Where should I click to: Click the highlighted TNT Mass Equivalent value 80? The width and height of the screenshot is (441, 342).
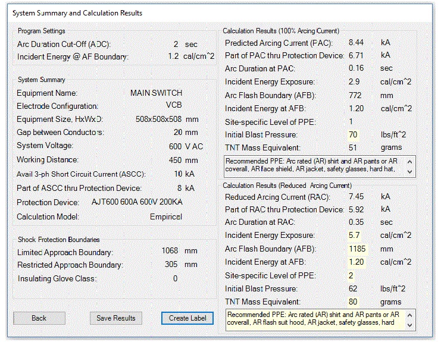354,302
